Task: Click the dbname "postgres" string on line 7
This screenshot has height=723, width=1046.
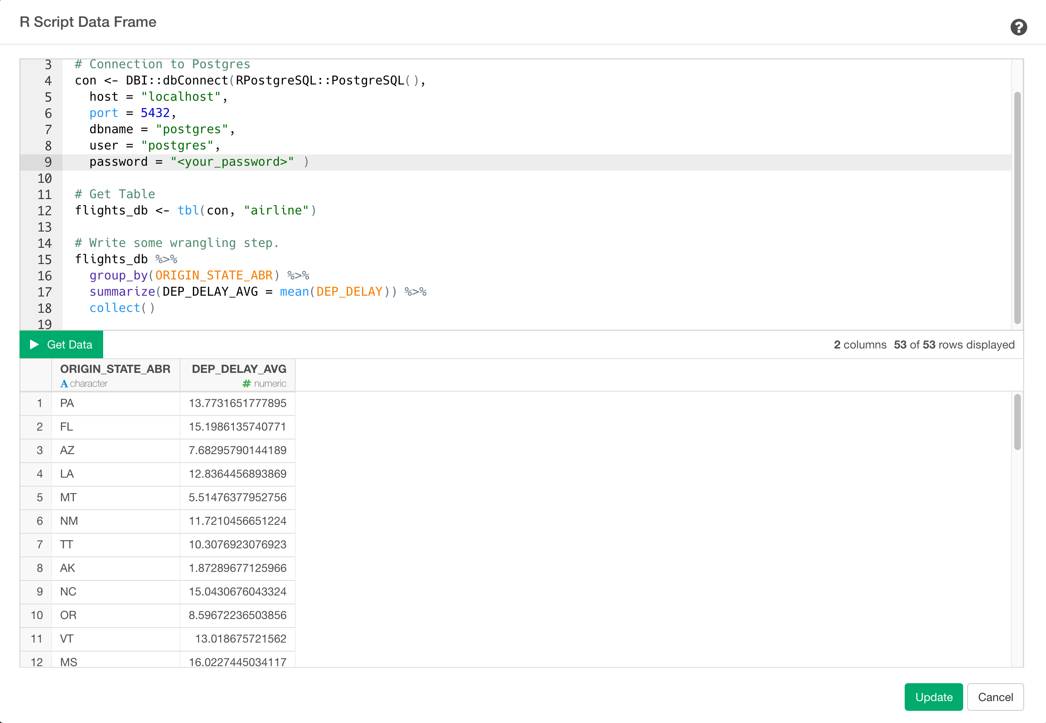Action: [192, 130]
